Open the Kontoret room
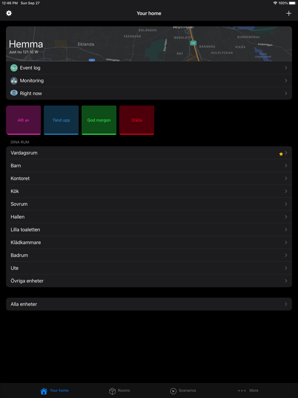This screenshot has width=298, height=398. tap(149, 178)
